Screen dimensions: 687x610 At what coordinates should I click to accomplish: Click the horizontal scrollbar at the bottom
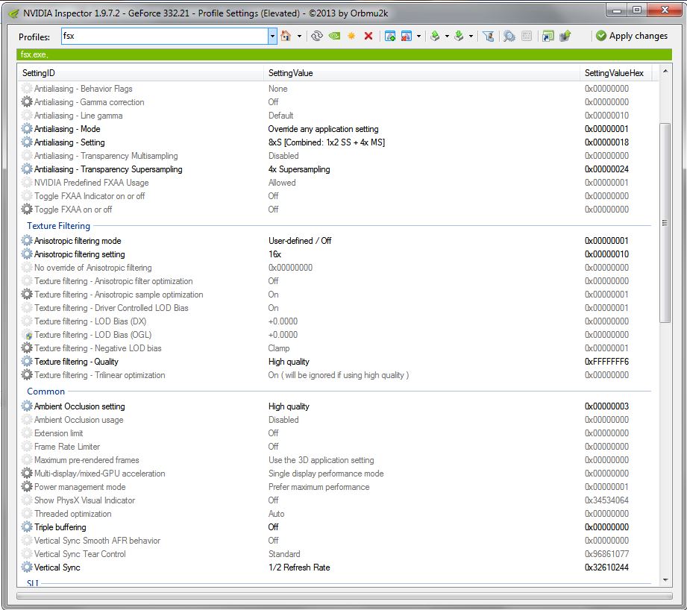click(344, 596)
